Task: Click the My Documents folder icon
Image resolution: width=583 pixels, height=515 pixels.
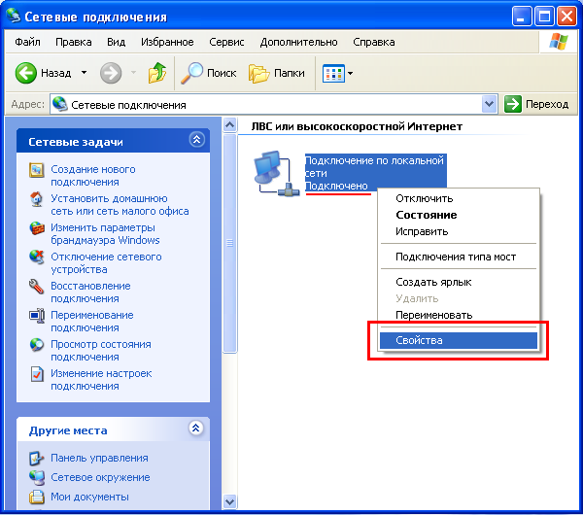Action: 37,497
